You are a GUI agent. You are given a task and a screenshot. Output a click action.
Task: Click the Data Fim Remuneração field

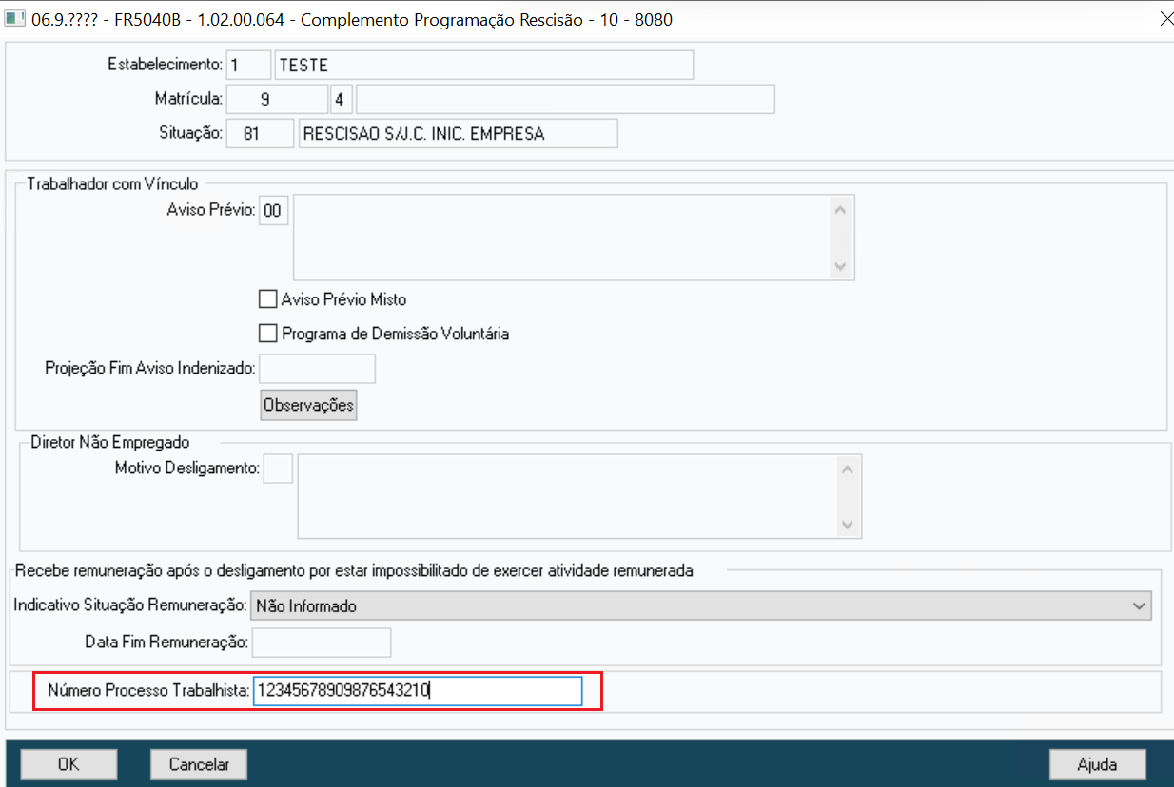point(322,643)
